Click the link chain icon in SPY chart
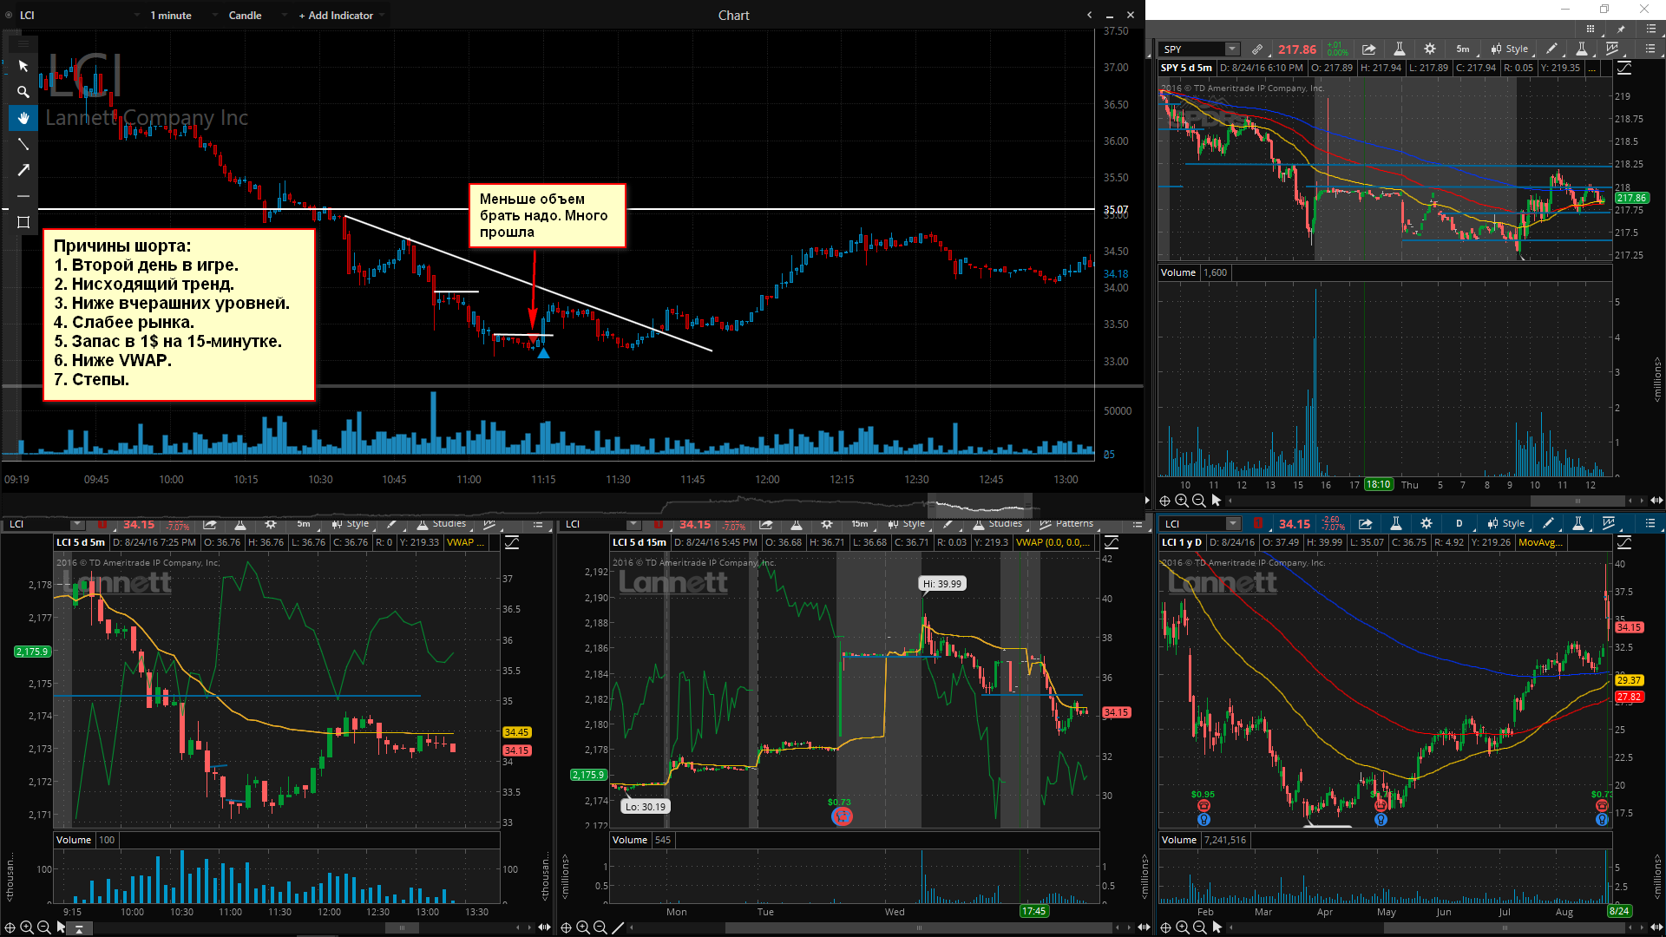 click(x=1257, y=49)
